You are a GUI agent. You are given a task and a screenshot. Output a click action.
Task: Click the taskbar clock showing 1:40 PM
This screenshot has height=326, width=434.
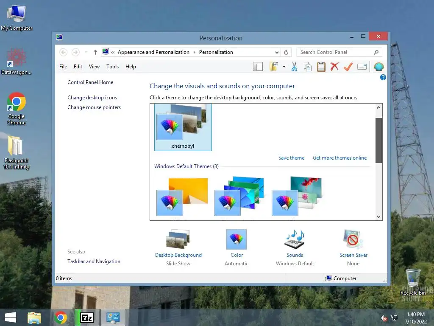pyautogui.click(x=416, y=318)
